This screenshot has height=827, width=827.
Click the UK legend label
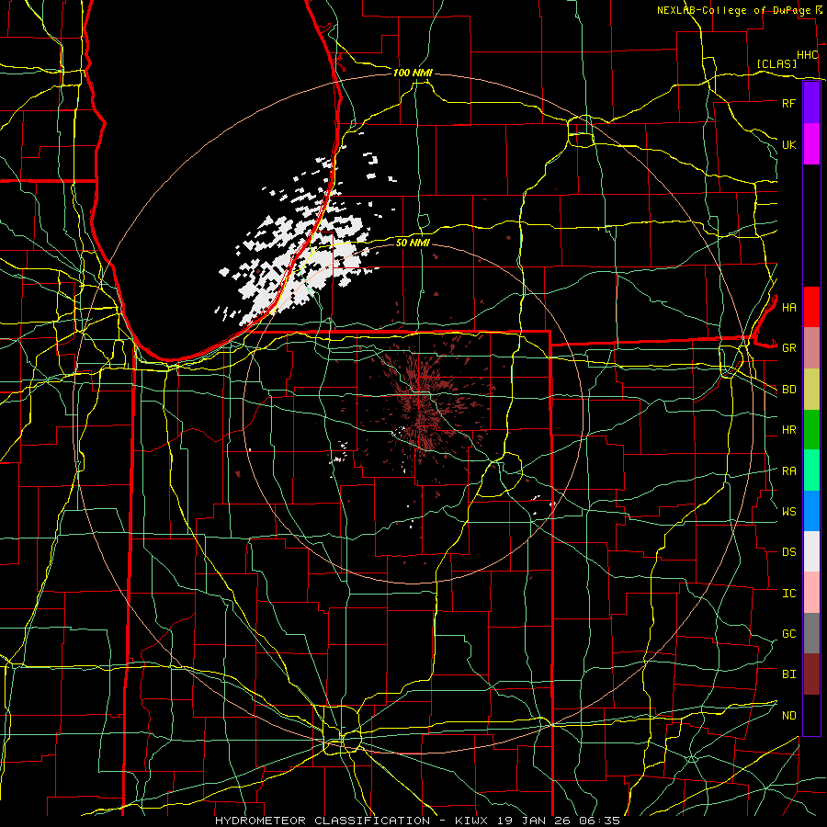789,144
